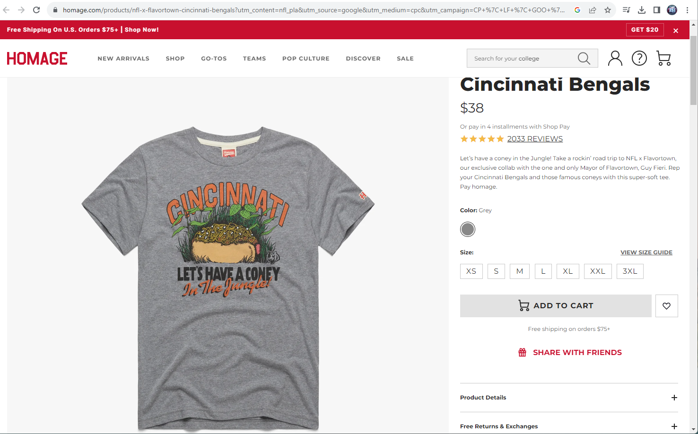The image size is (698, 434).
Task: Click 'Or pay in 4 installments with Shop Pay'
Action: click(515, 127)
